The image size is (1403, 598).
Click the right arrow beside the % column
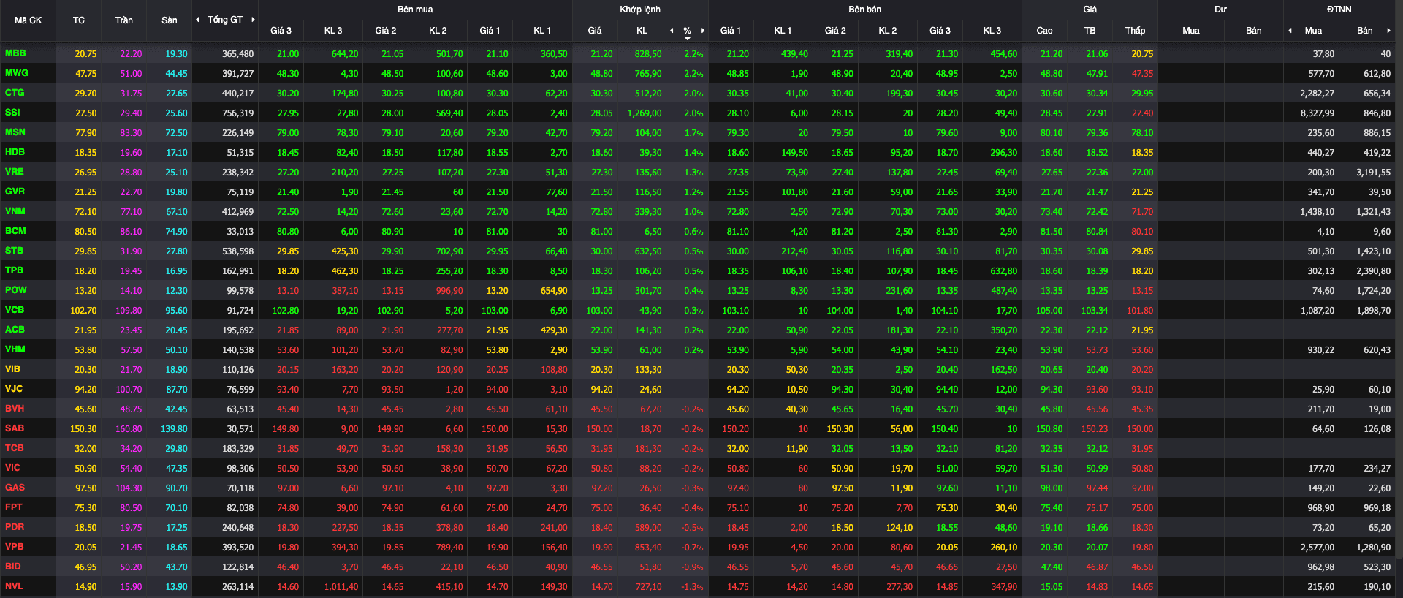click(703, 31)
